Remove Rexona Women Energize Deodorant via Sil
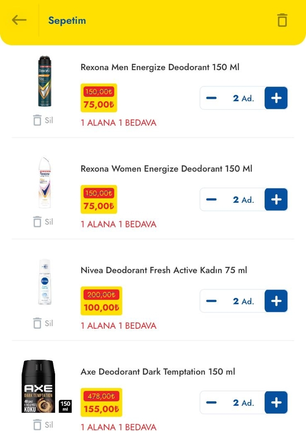This screenshot has width=306, height=439. click(x=43, y=222)
